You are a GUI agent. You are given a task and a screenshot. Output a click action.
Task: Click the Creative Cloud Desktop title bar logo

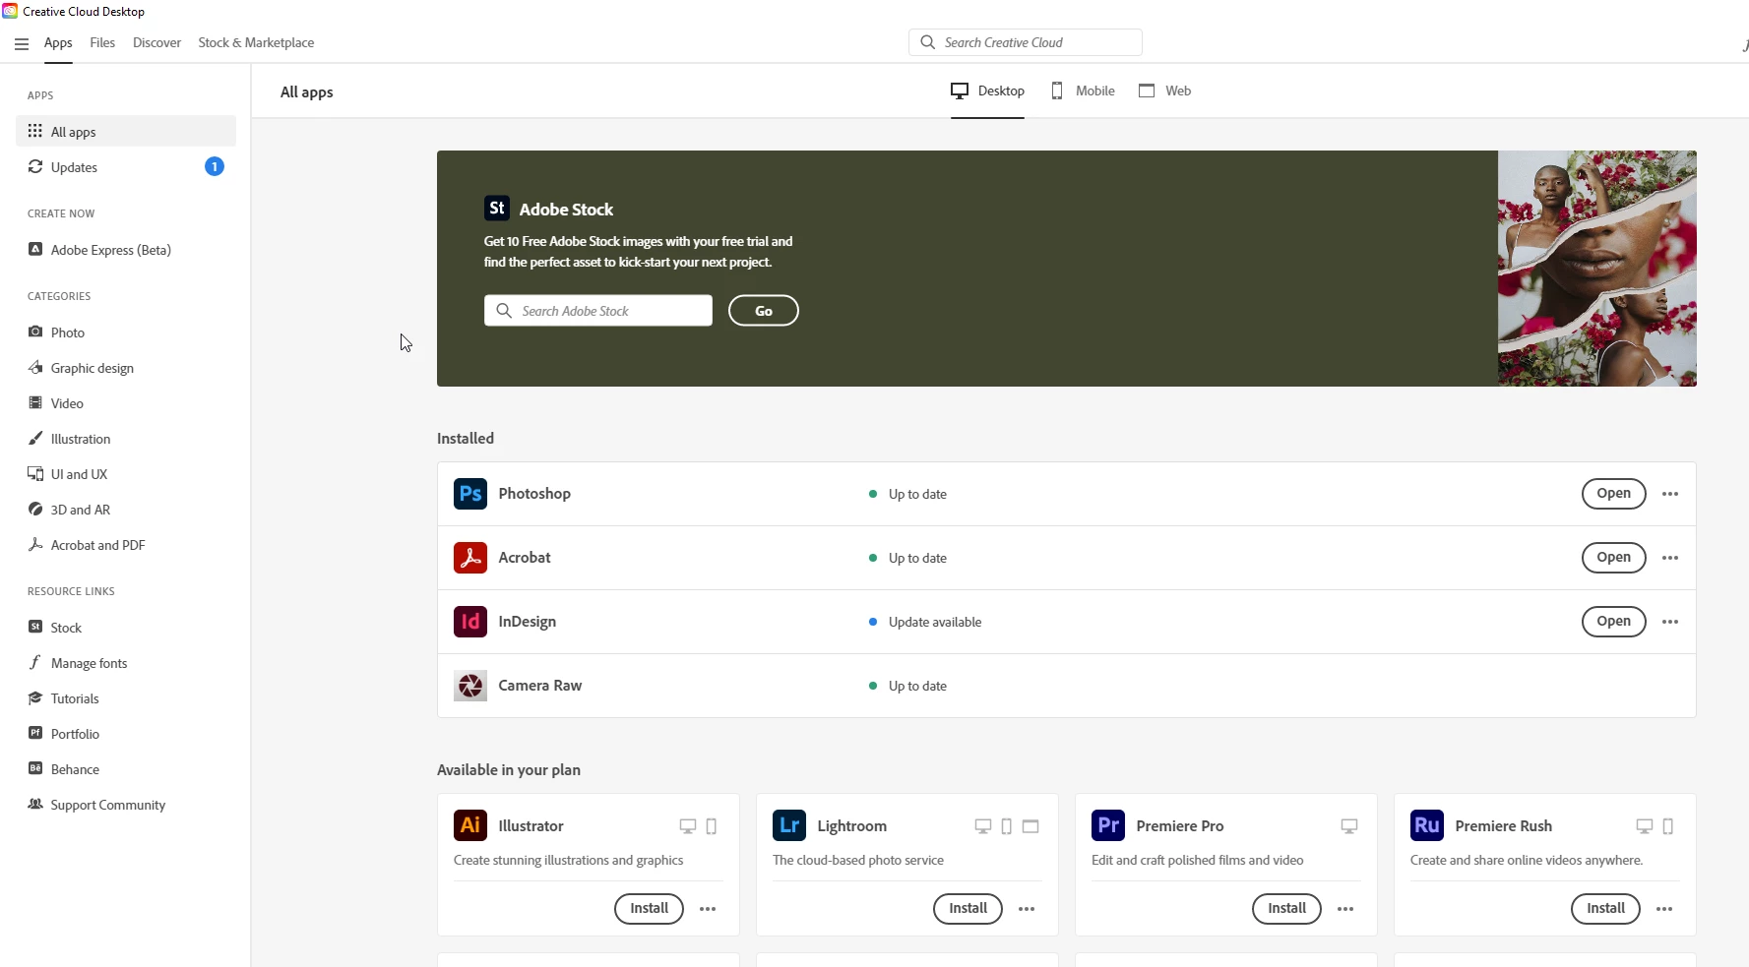click(10, 11)
